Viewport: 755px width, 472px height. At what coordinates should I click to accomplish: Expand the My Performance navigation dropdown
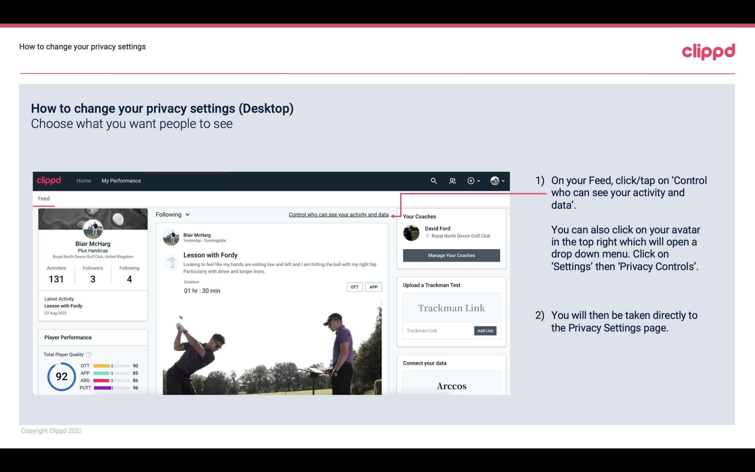point(121,180)
